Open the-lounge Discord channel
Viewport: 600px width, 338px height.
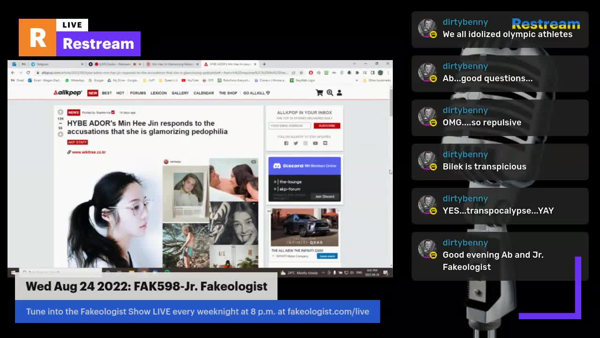coord(288,182)
